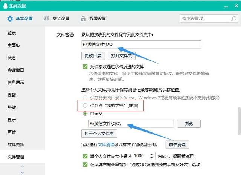The image size is (241, 175).
Task: Toggle 允许接收通过秒传发送的文件 checkbox
Action: [x=85, y=67]
